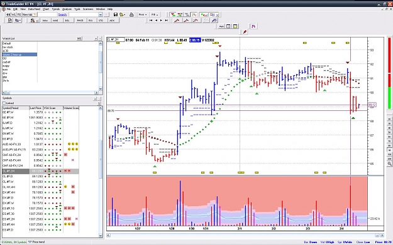Toggle the Linked checkbox
Viewport: 393px width, 245px height.
tap(4, 103)
